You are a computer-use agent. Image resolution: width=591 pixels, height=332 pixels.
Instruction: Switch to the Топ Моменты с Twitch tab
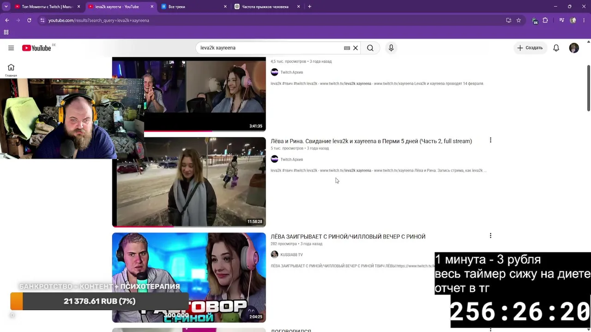coord(47,6)
